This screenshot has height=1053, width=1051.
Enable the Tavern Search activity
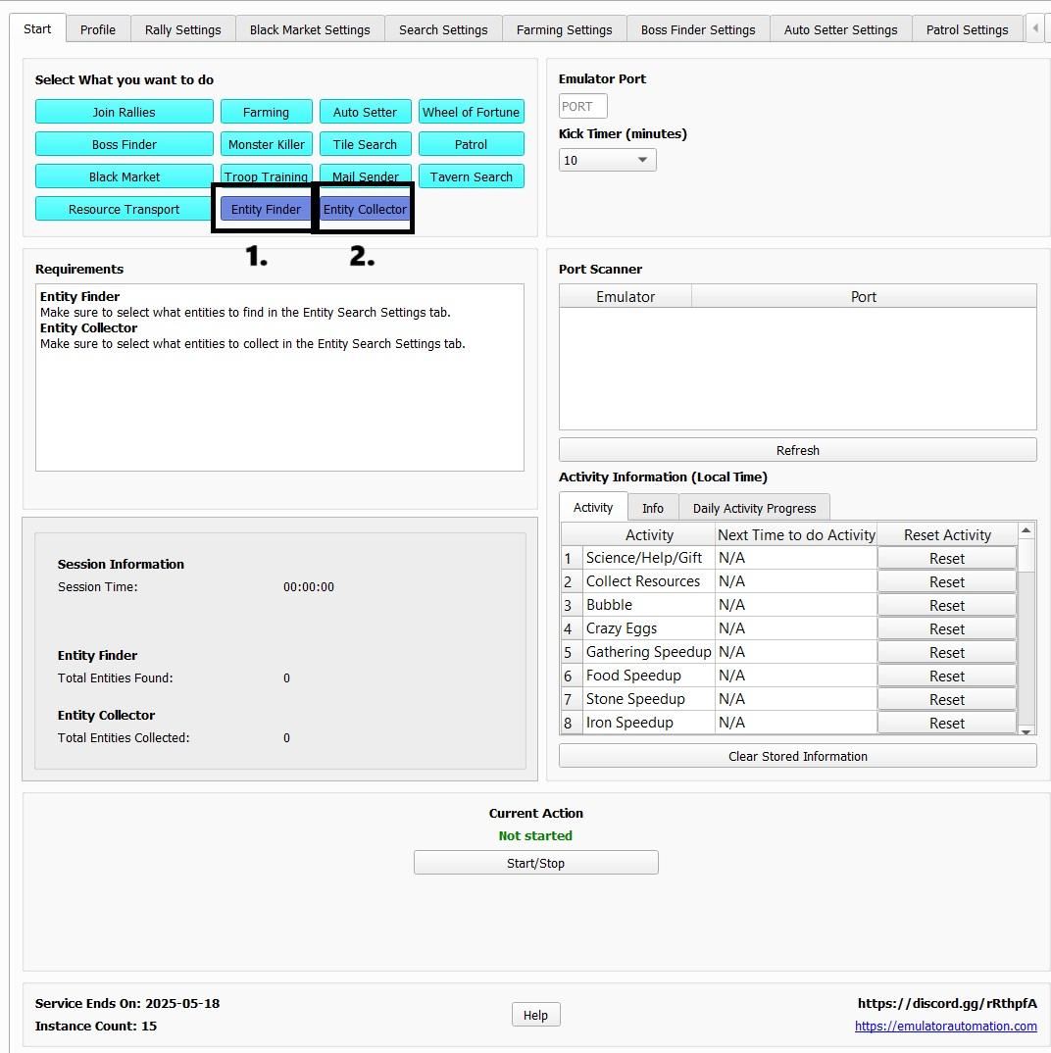point(471,175)
